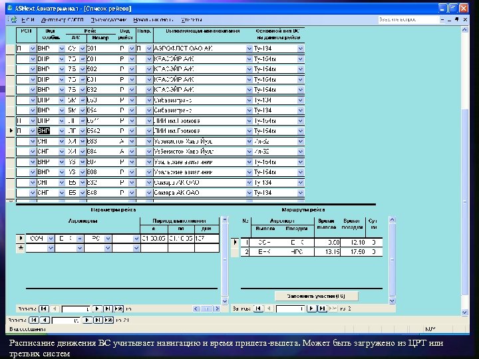The height and width of the screenshot is (359, 479).
Task: Click the help question input box
Action: [x=408, y=19]
